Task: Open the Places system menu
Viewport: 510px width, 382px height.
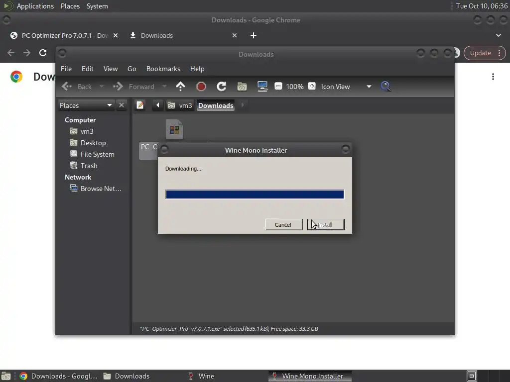Action: coord(70,6)
